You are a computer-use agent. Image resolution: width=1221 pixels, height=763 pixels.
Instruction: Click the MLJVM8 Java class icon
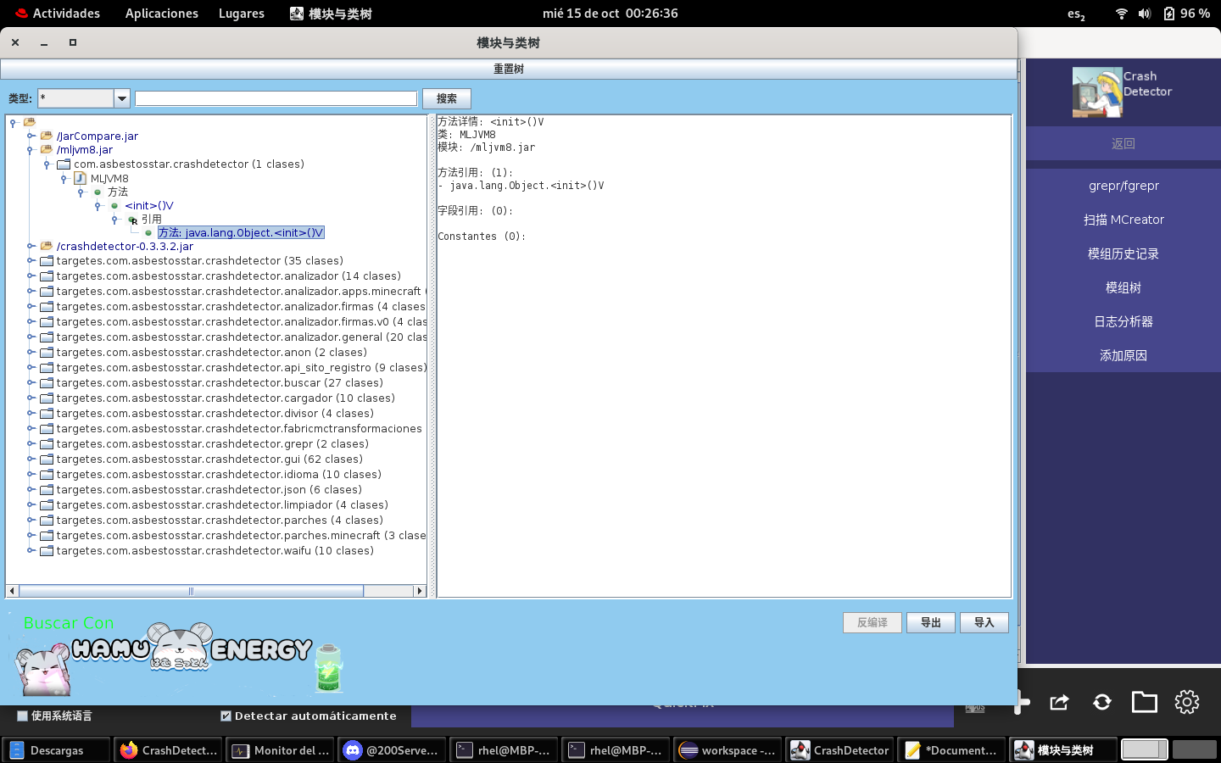pos(81,178)
